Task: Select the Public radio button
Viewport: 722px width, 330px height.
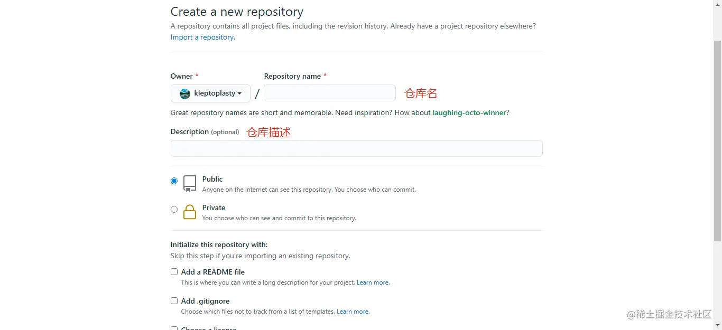Action: coord(174,181)
